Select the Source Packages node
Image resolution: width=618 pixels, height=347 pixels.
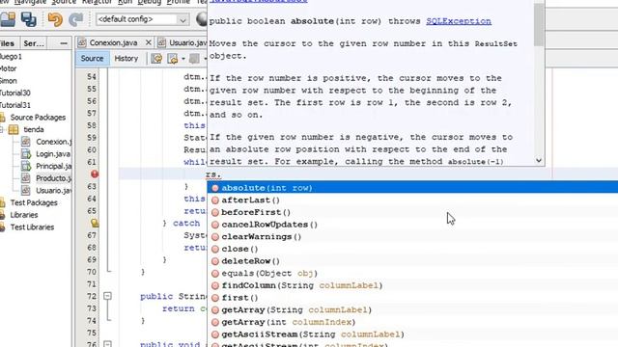38,118
